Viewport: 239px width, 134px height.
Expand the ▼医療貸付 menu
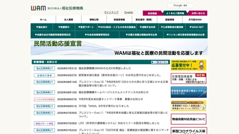point(64,27)
